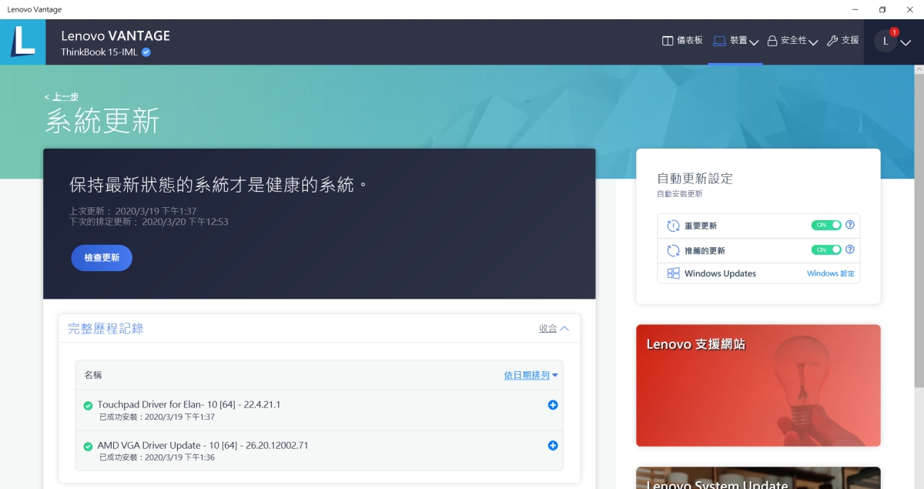Open help icon for 重要更新
Screen dimensions: 924x489
click(x=850, y=225)
